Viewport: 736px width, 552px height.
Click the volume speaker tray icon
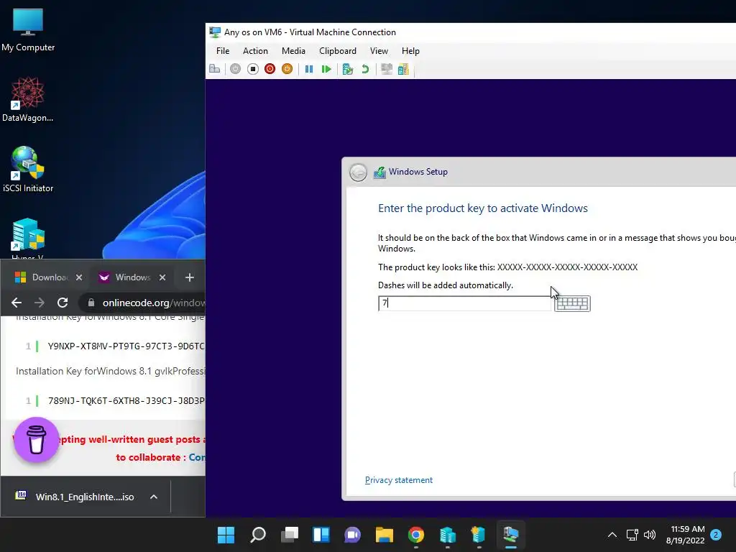[650, 535]
